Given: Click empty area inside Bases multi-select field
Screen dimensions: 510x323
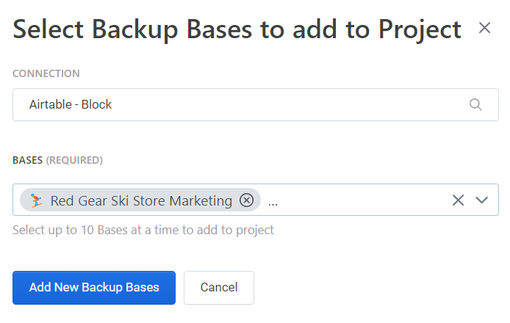Looking at the screenshot, I should coord(360,200).
